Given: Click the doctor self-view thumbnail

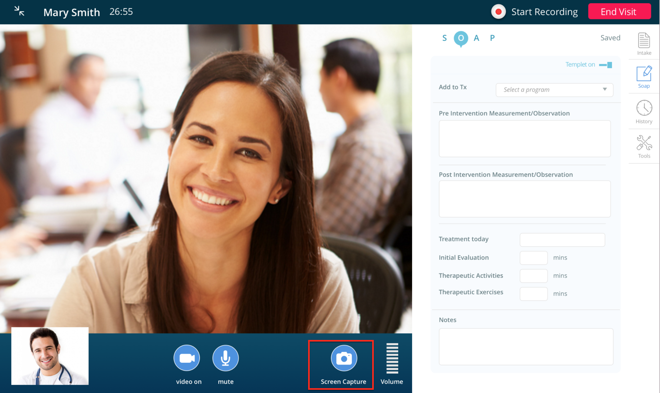Looking at the screenshot, I should click(x=50, y=356).
